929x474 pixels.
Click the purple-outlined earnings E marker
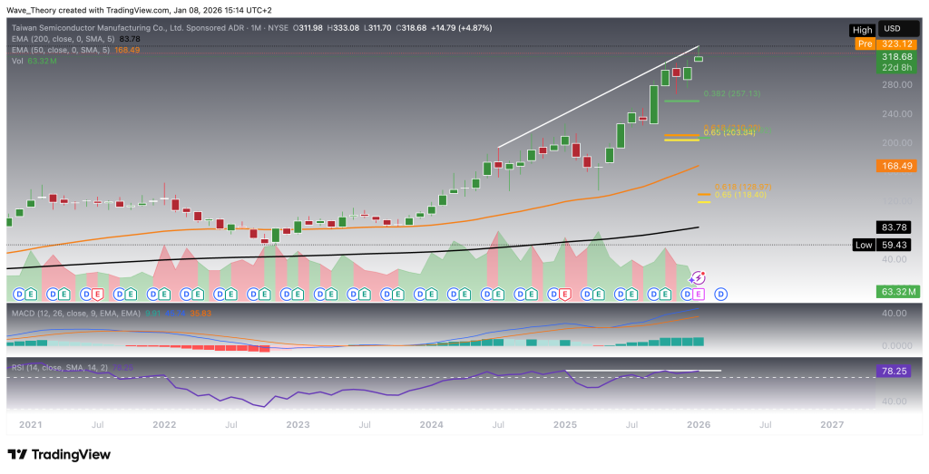tap(698, 294)
